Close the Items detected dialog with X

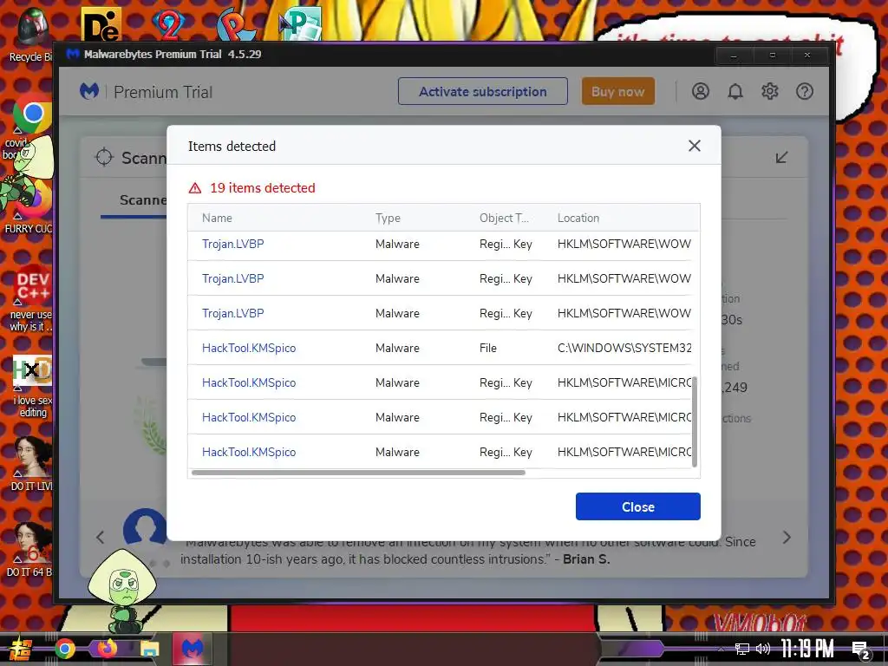695,146
